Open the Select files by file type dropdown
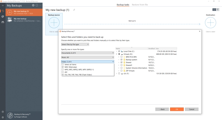The image size is (222, 120). [x=75, y=44]
